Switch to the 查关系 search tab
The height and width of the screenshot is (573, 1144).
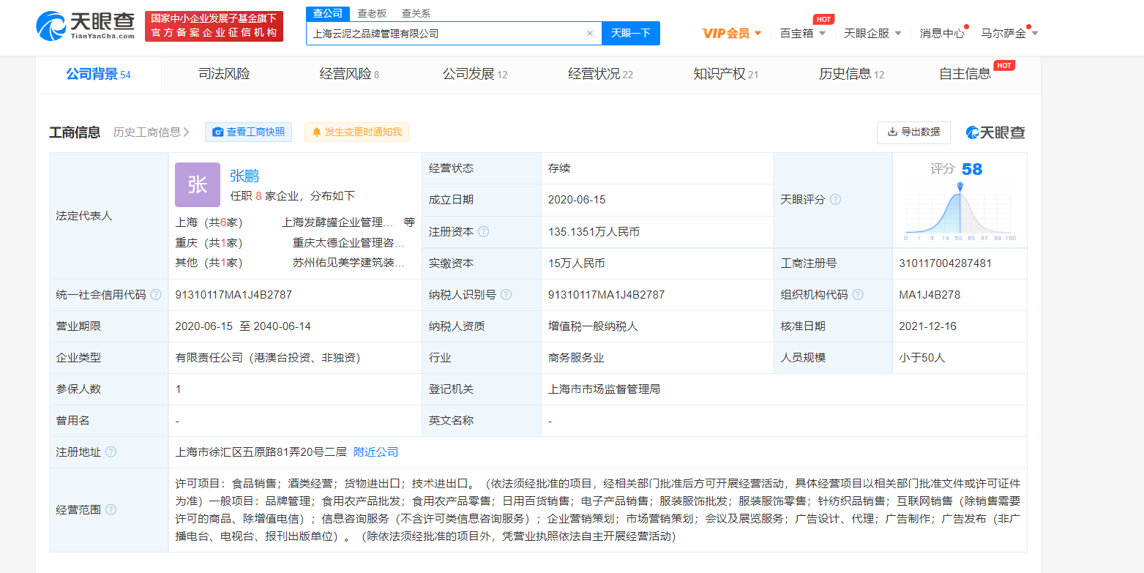416,13
